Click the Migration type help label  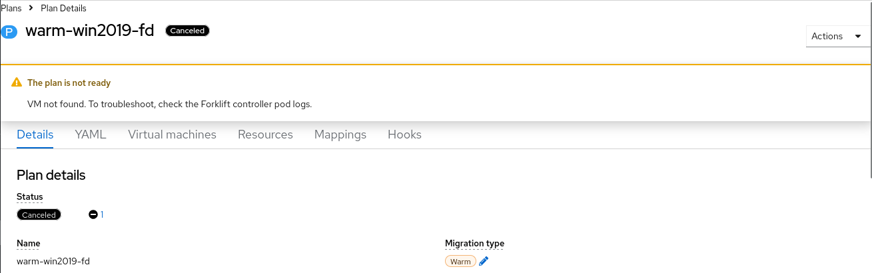point(474,244)
